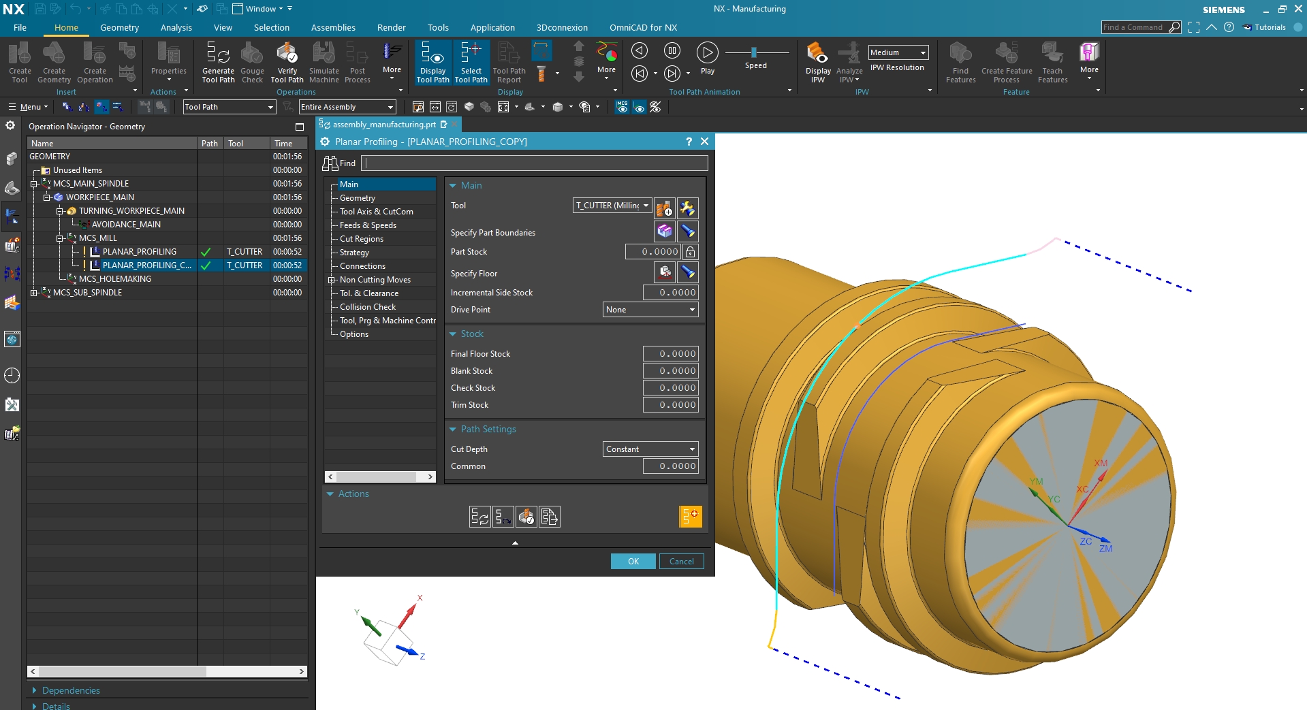
Task: Open the Assemblies ribbon tab
Action: tap(333, 28)
